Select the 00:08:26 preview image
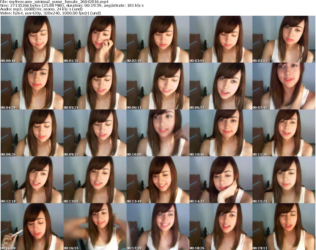Image resolution: width=316 pixels, height=250 pixels. click(x=32, y=133)
